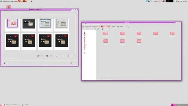188x106 pixels.
Task: Open Downloads in the Places sidebar
Action: tap(84, 41)
